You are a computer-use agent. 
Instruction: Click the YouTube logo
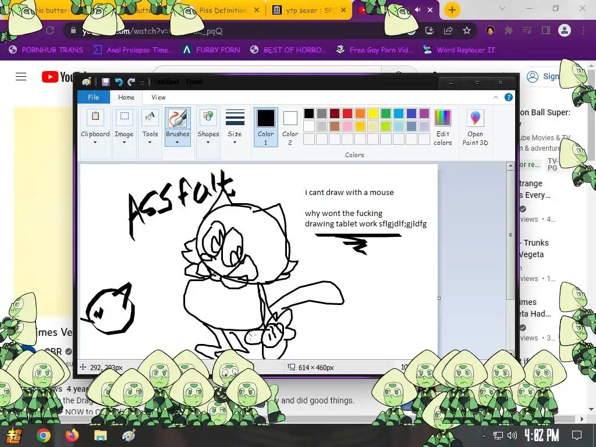pos(57,77)
